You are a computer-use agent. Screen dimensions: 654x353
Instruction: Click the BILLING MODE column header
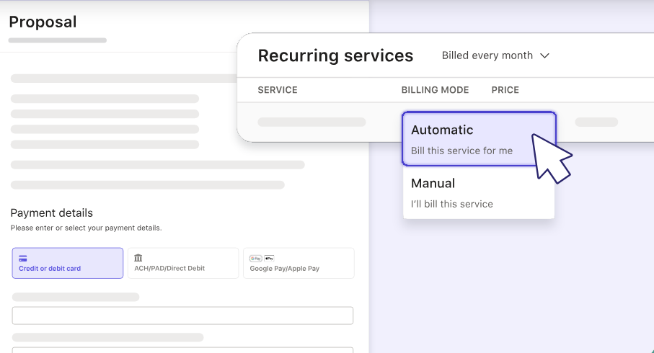click(435, 90)
